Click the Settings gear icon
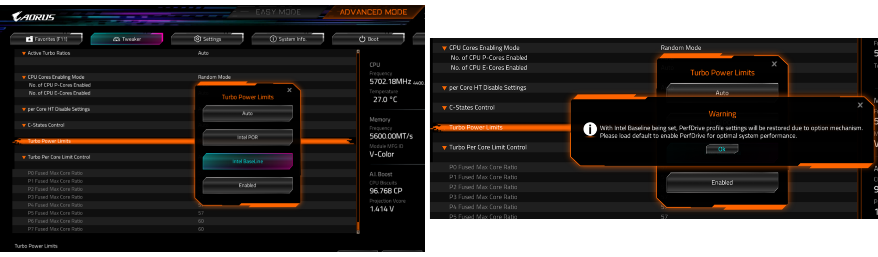The image size is (878, 257). 197,39
